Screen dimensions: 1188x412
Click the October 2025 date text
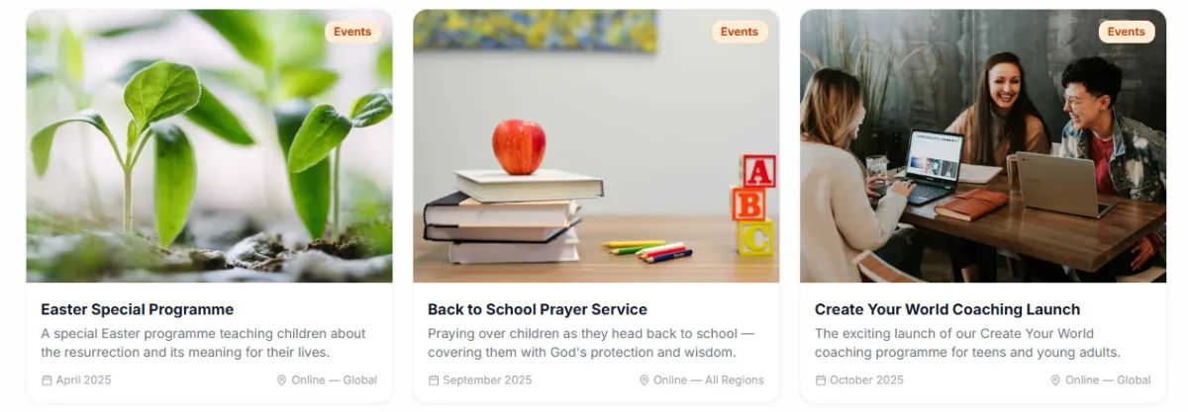click(x=866, y=380)
